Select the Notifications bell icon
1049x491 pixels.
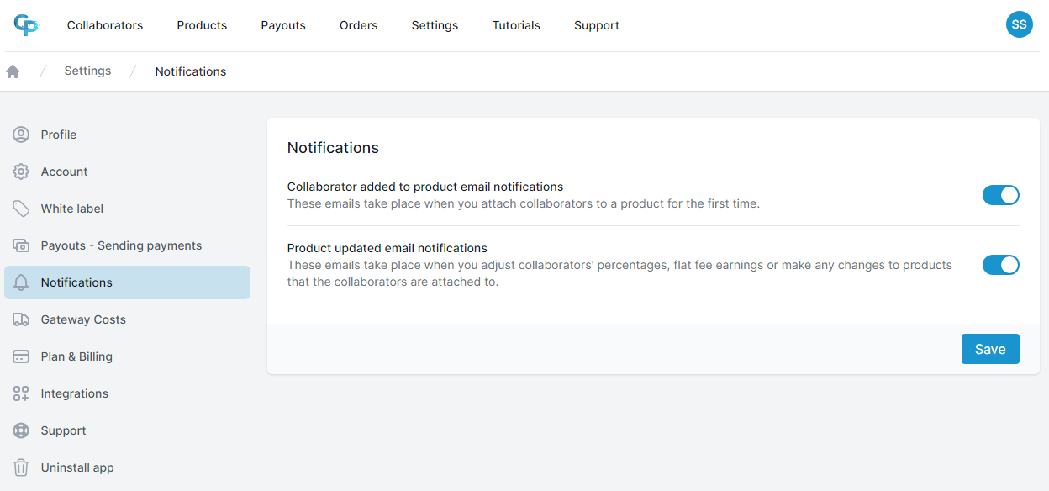point(24,282)
